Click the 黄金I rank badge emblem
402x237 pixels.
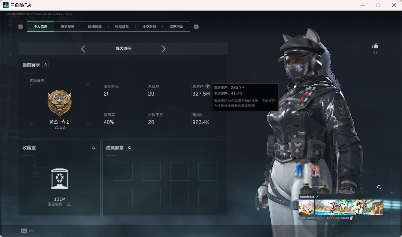[x=59, y=103]
